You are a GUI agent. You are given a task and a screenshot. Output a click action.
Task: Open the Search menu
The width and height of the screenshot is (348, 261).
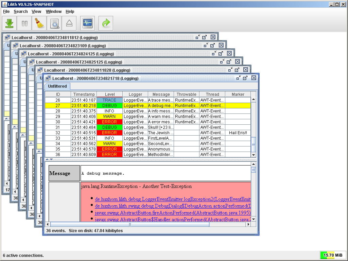click(21, 11)
